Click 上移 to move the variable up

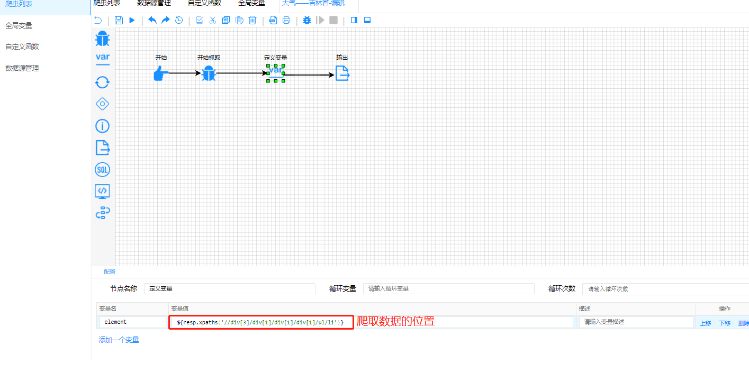706,323
